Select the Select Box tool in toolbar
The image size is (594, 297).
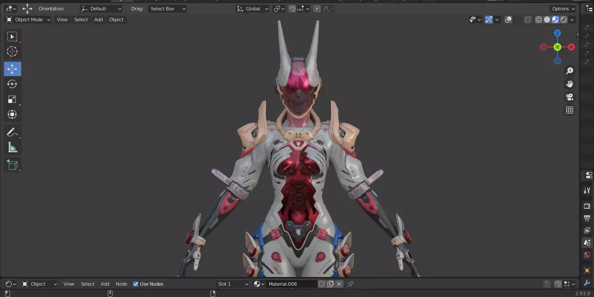click(12, 37)
